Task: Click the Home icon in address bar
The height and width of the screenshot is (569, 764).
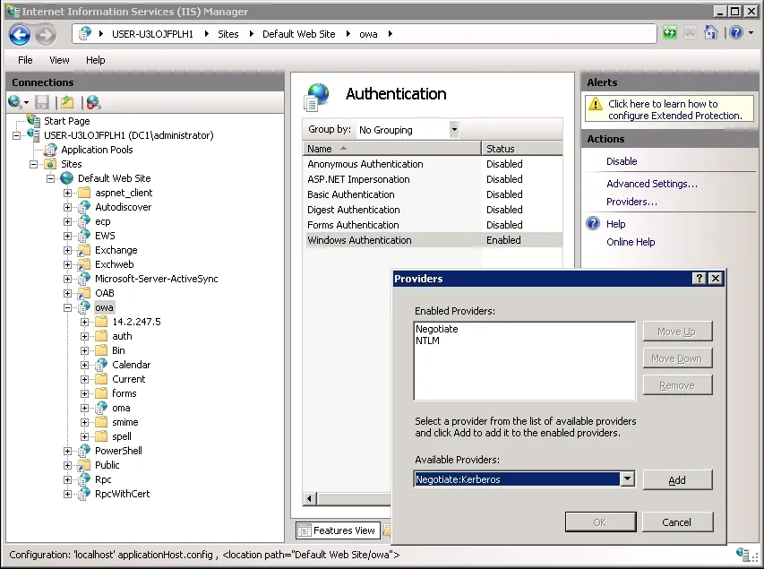Action: click(x=711, y=33)
